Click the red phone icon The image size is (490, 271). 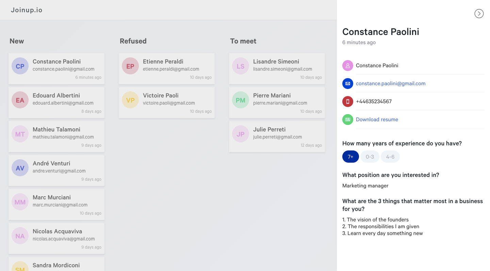[348, 102]
